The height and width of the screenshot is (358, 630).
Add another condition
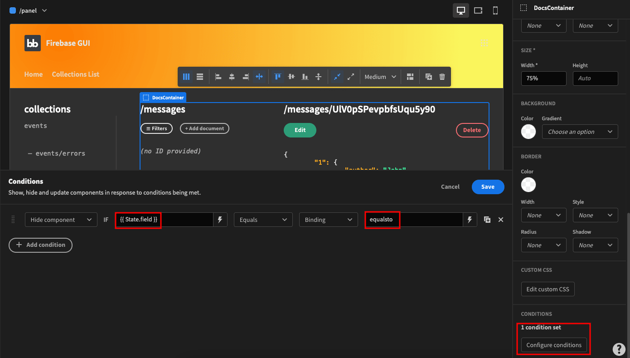pyautogui.click(x=41, y=245)
